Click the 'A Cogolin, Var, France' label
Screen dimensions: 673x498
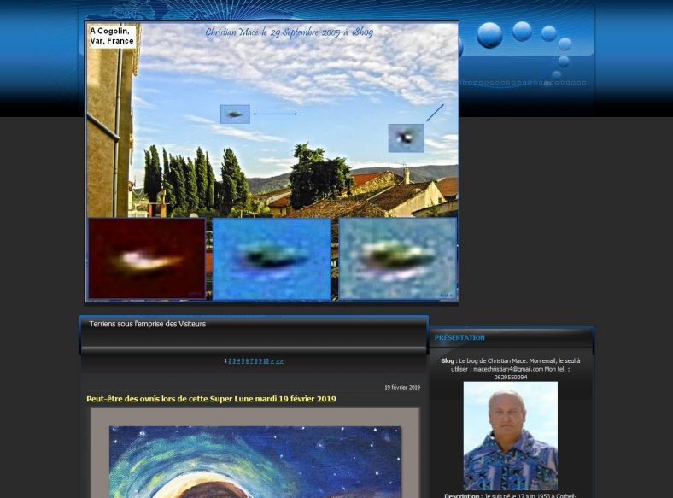112,36
